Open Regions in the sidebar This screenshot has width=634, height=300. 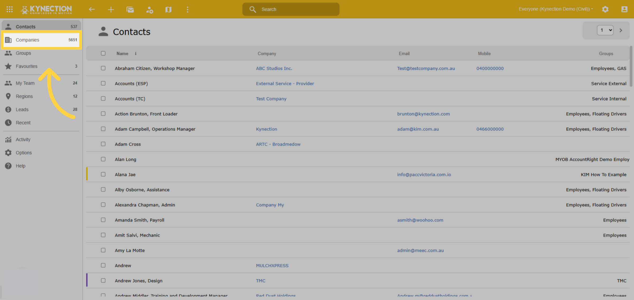(x=41, y=96)
